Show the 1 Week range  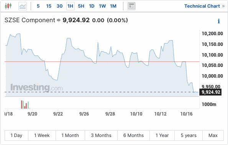[x=42, y=135]
